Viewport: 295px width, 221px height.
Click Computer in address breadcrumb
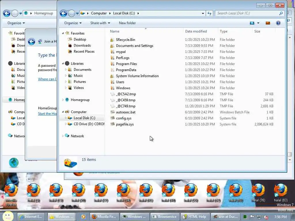99,13
